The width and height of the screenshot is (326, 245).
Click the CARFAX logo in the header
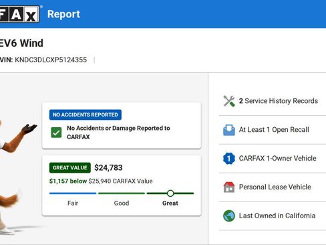pos(19,14)
